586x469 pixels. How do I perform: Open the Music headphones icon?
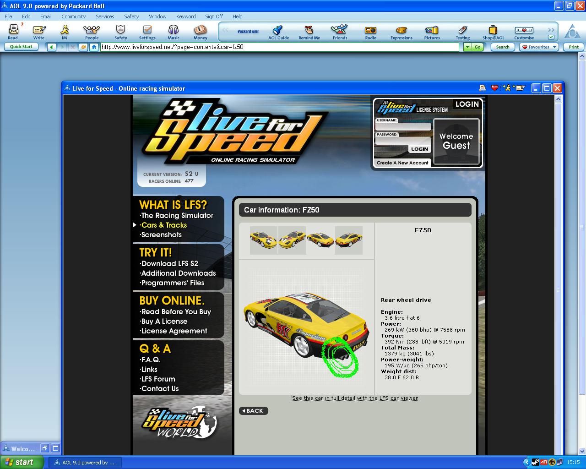click(x=174, y=32)
